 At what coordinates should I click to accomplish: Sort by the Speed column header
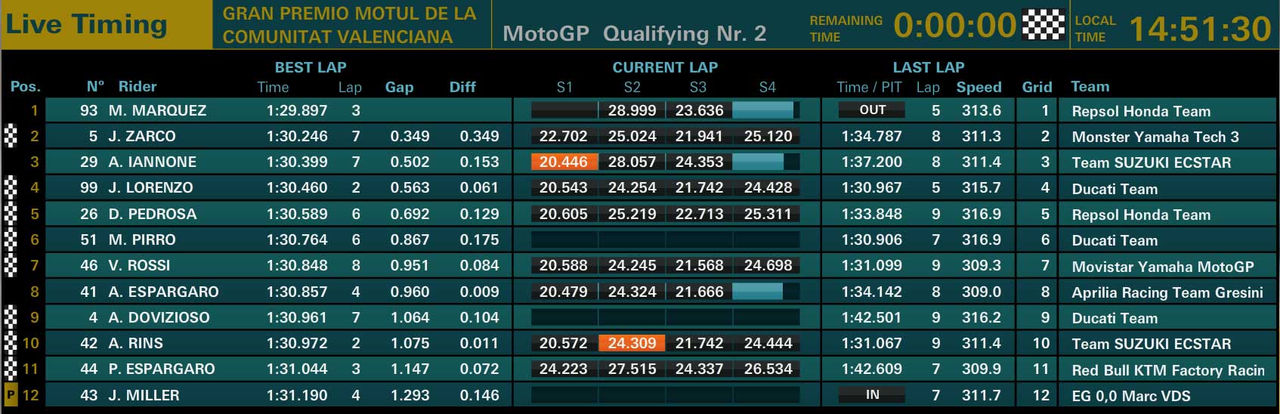pyautogui.click(x=979, y=87)
